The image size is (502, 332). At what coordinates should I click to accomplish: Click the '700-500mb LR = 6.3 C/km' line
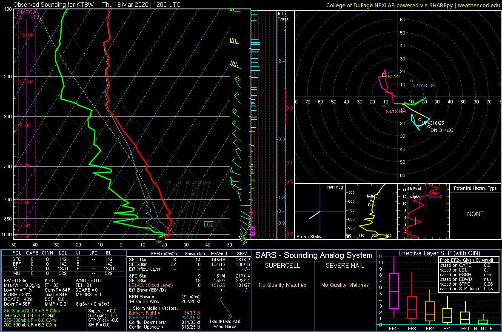click(30, 324)
